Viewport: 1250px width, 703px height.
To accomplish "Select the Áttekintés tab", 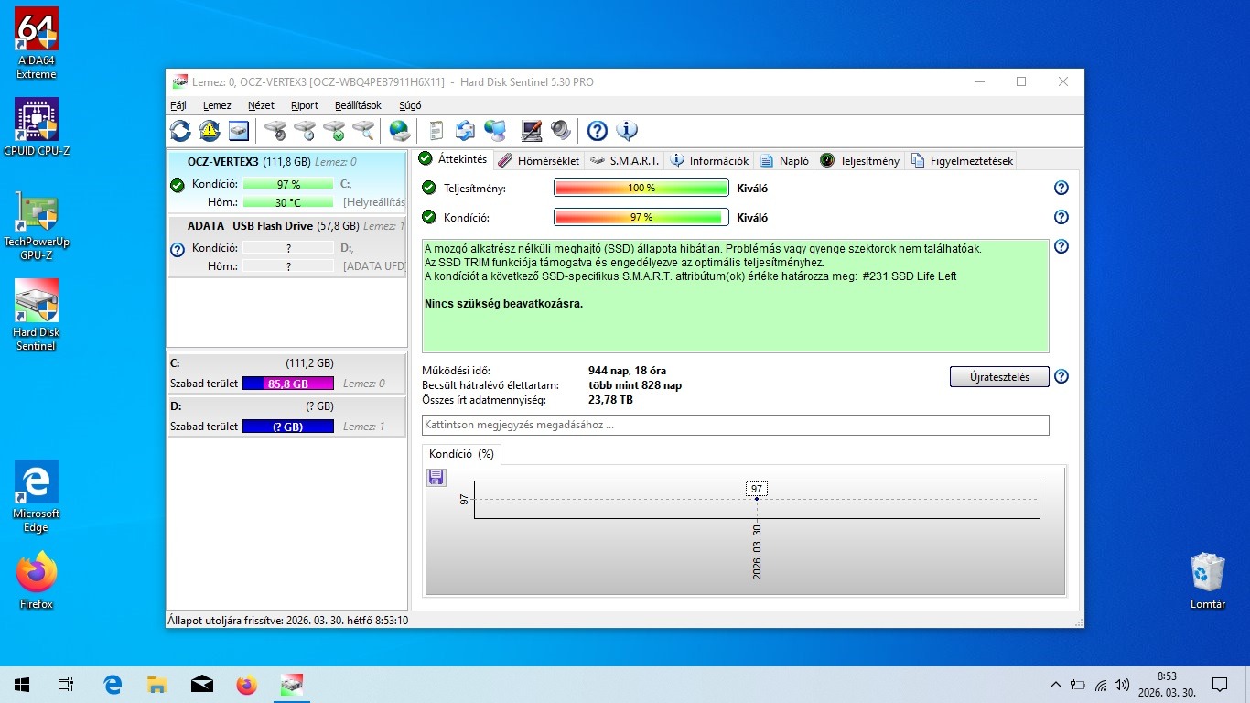I will (453, 159).
